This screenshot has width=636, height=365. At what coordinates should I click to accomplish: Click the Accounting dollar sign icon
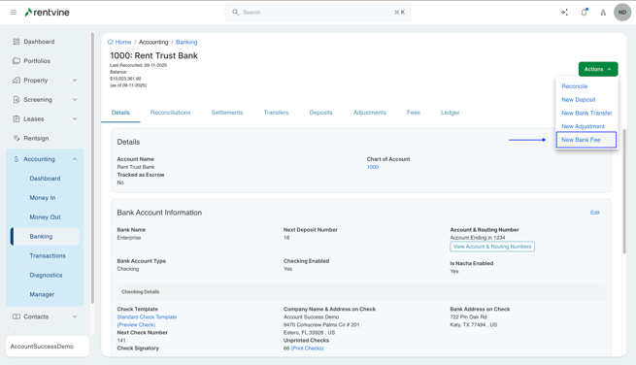click(x=17, y=159)
